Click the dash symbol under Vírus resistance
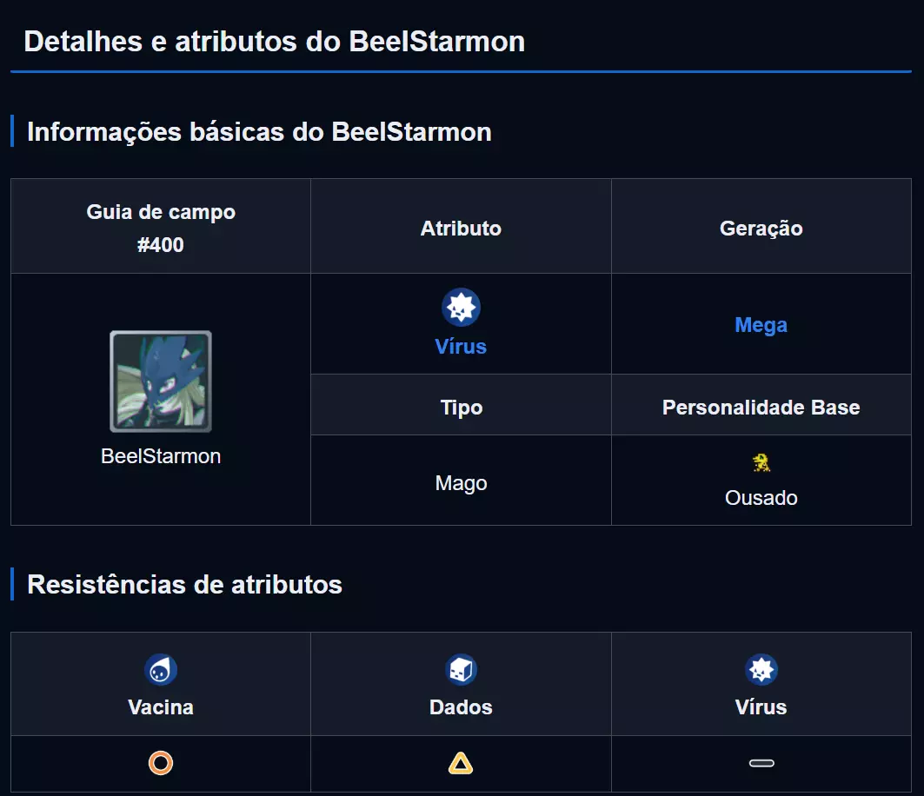The width and height of the screenshot is (924, 796). (x=761, y=764)
